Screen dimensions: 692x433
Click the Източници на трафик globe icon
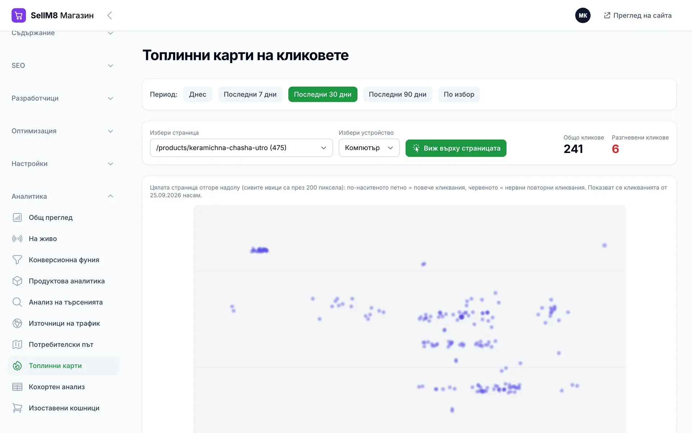[17, 323]
